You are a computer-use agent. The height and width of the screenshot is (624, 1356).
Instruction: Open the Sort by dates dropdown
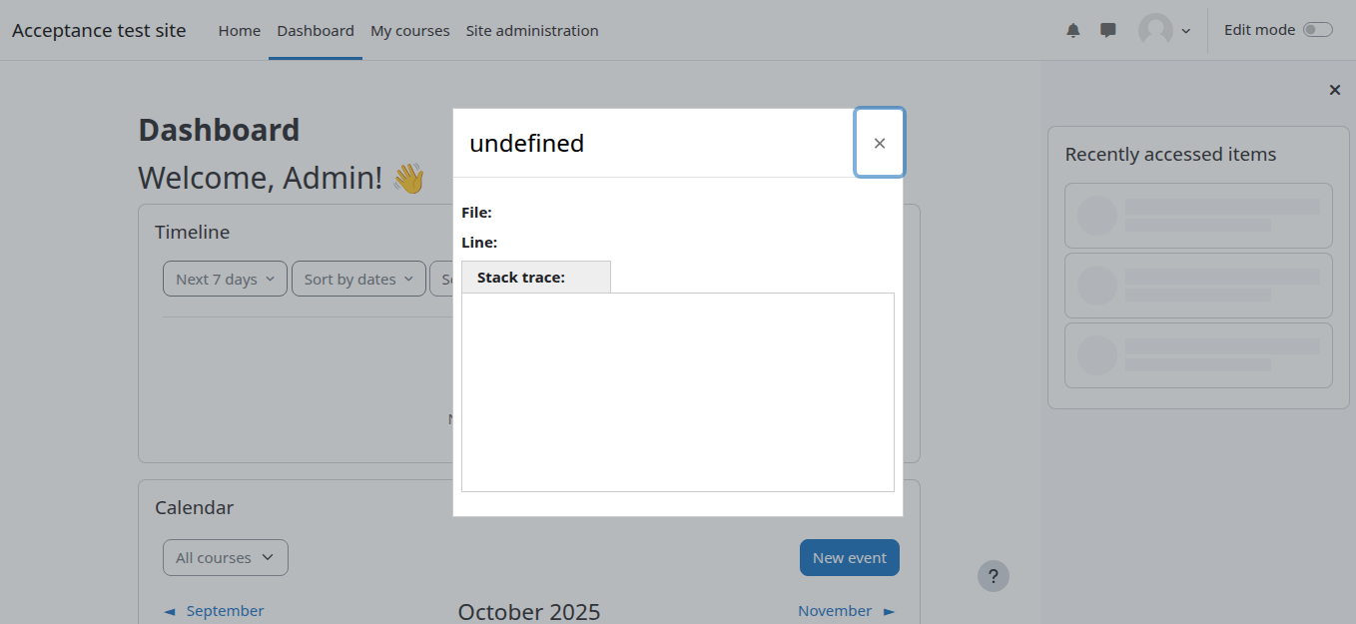click(358, 280)
